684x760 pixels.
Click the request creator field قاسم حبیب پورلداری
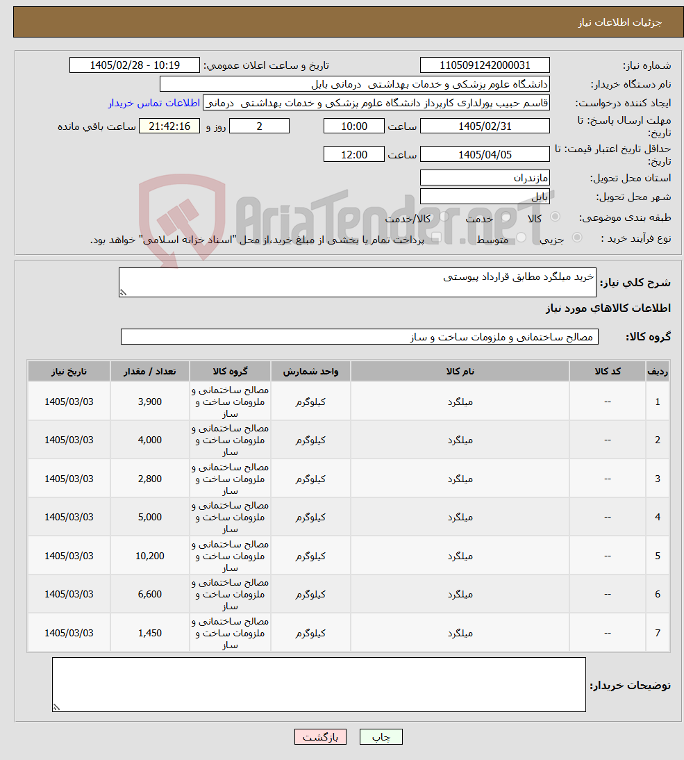(x=376, y=103)
